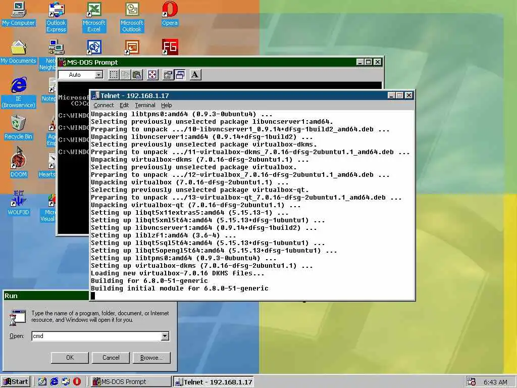This screenshot has height=388, width=517.
Task: Open the Recycle Bin
Action: click(19, 127)
